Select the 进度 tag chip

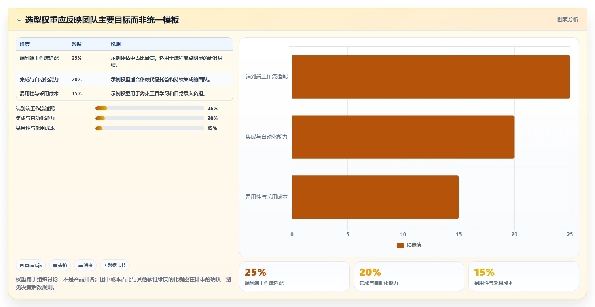pyautogui.click(x=86, y=265)
